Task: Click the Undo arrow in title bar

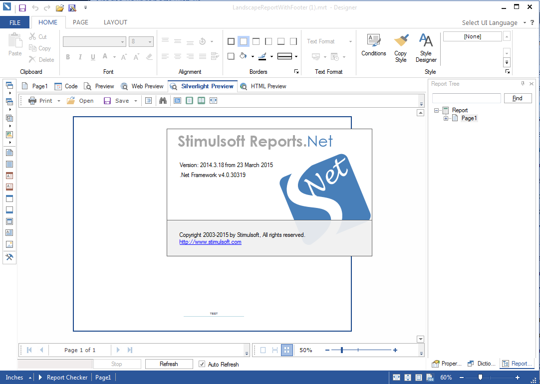Action: [x=35, y=7]
